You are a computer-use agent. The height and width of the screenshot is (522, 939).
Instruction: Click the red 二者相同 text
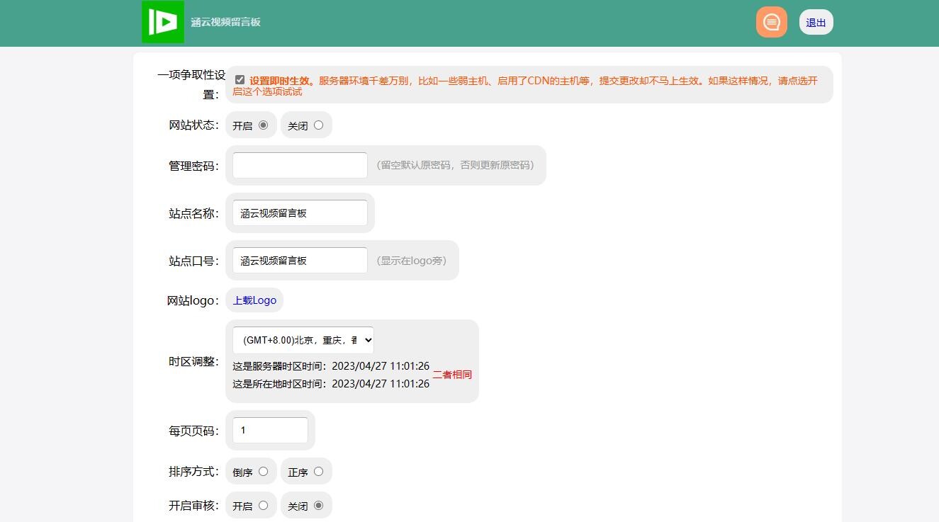point(452,374)
